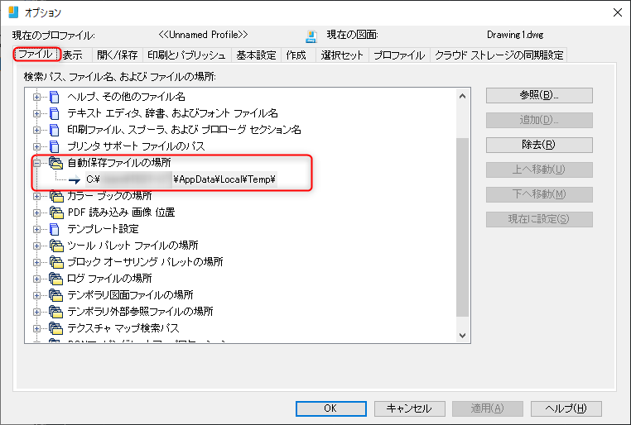Expand ブロック オーサリング パレットの場所 node

click(x=36, y=262)
